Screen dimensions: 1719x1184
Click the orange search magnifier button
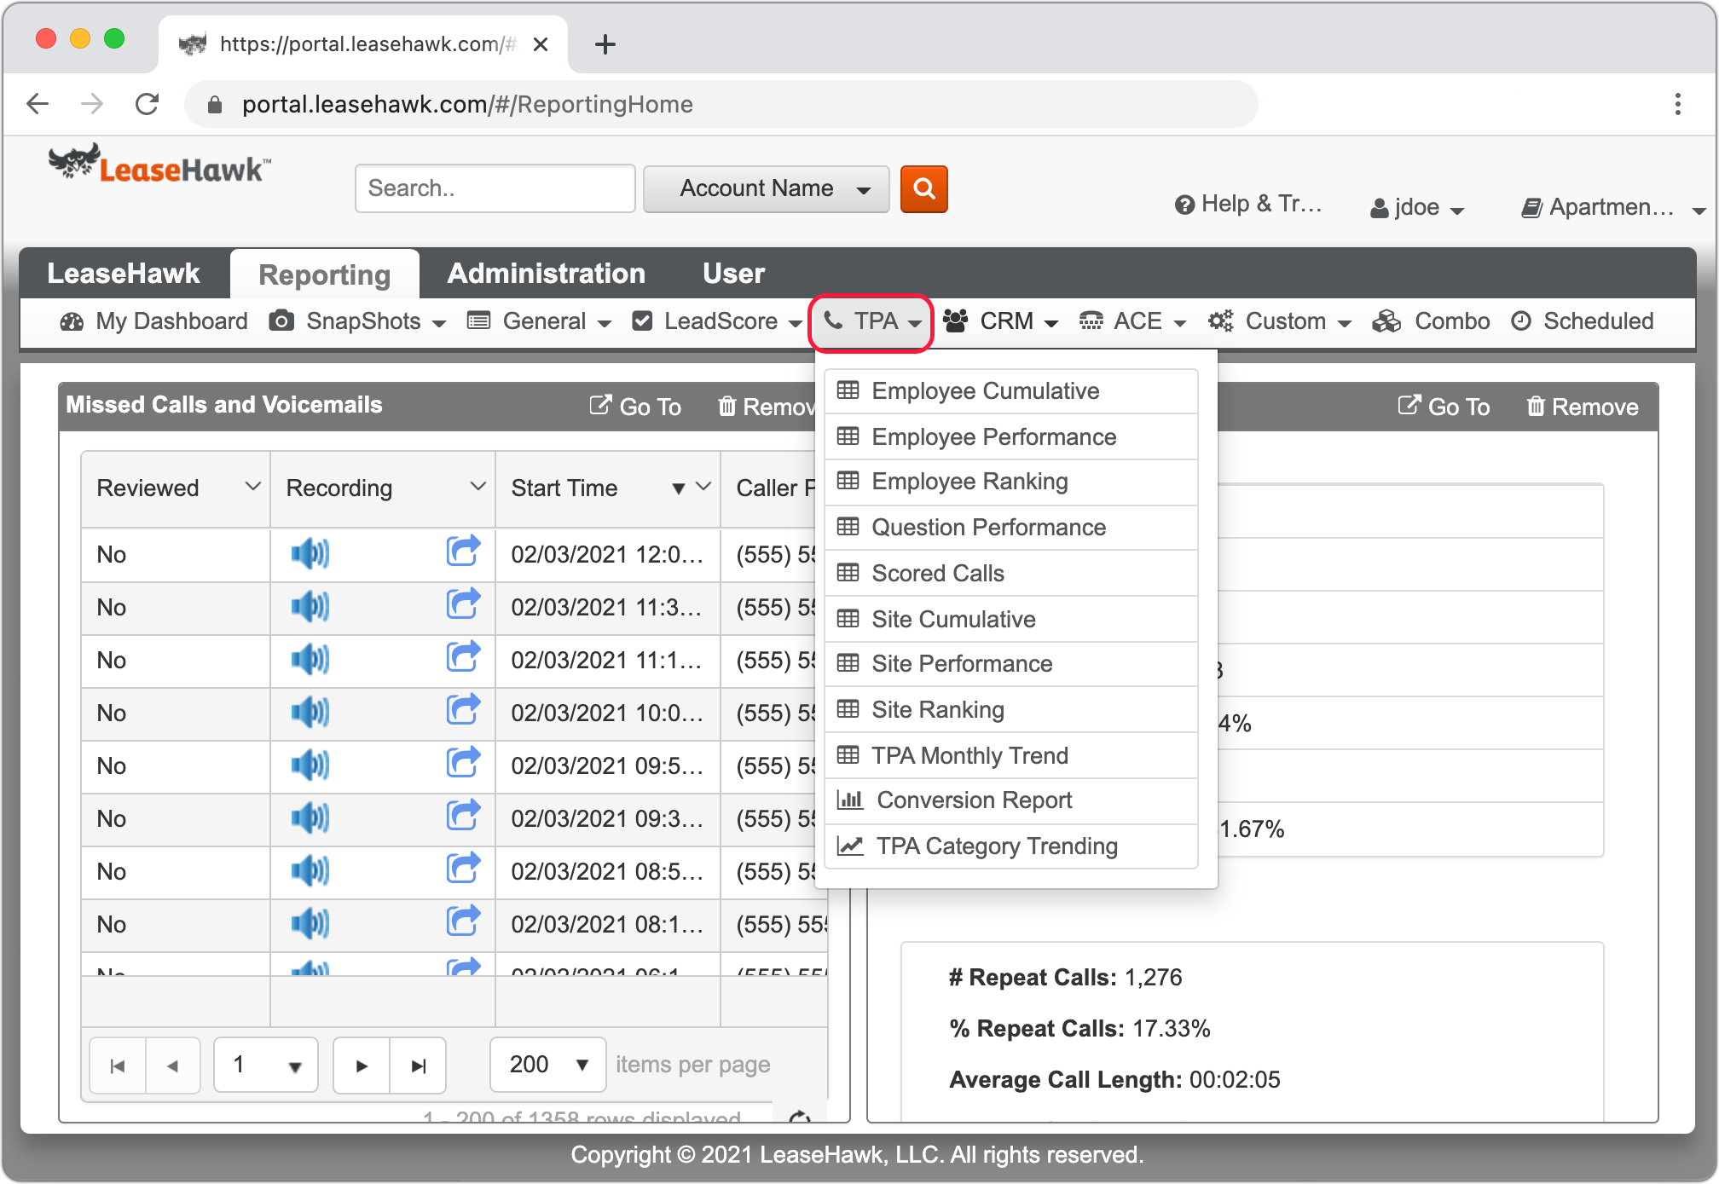[x=923, y=188]
